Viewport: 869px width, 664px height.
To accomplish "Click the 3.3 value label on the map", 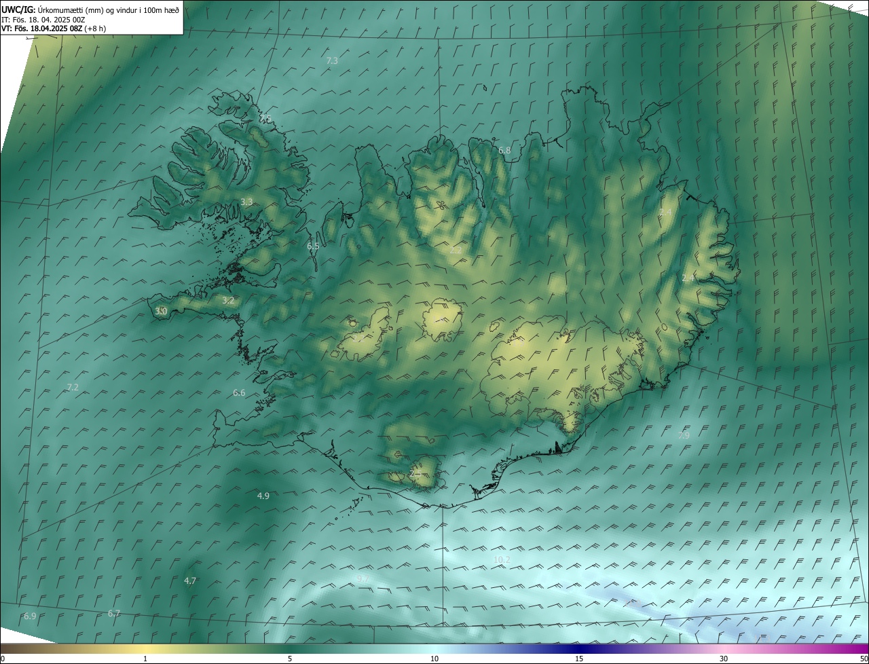I will (246, 202).
